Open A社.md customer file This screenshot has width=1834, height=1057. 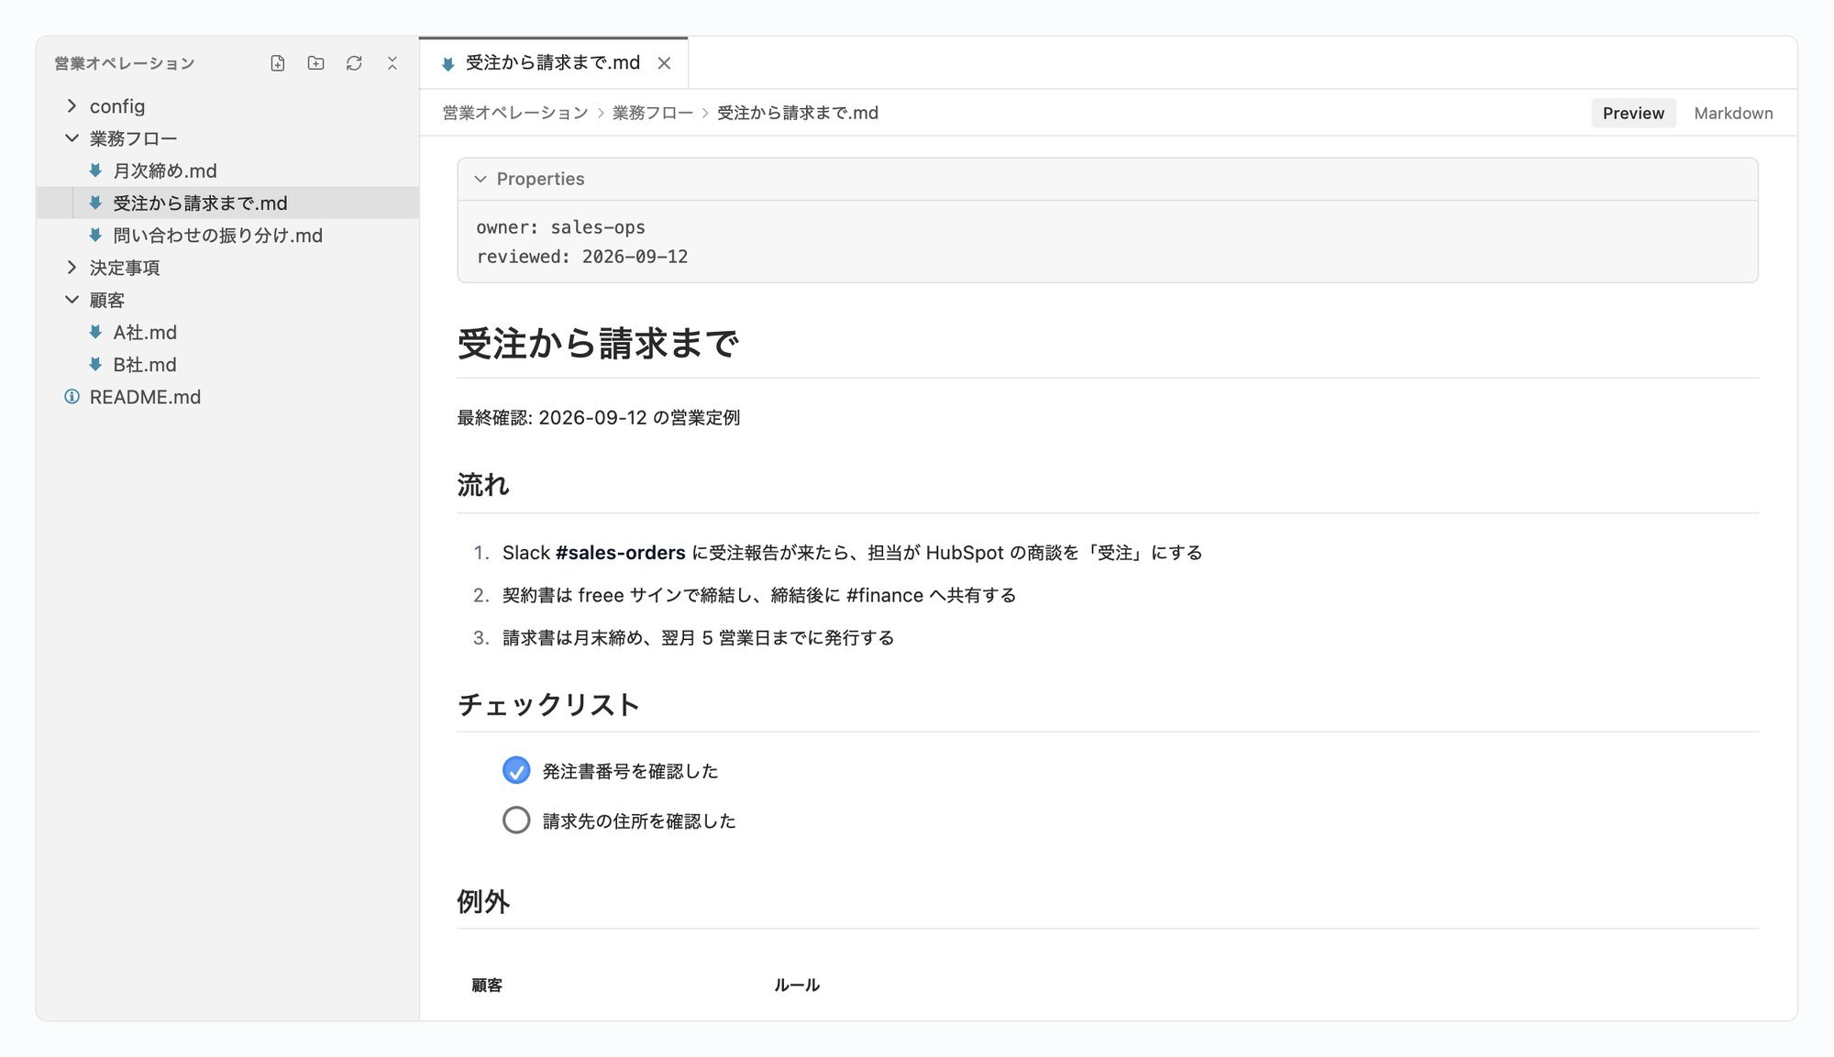click(227, 332)
